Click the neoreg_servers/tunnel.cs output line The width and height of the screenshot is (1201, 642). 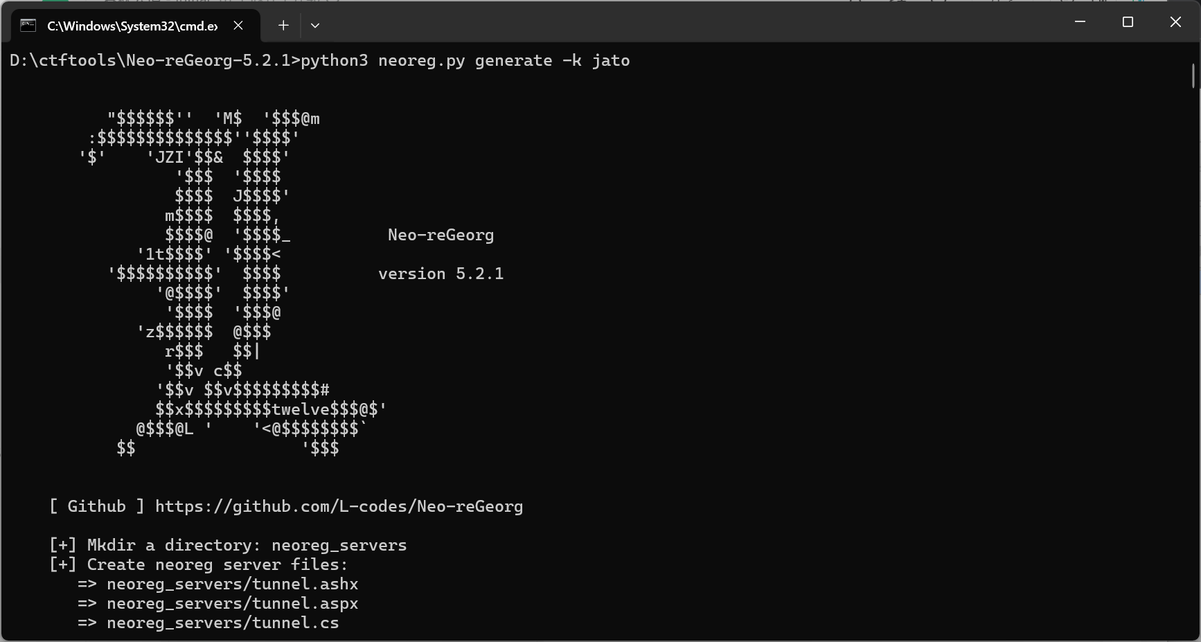tap(222, 623)
